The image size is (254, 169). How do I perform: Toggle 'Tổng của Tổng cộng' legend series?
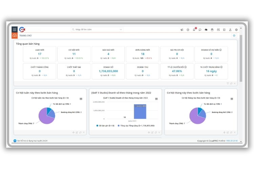click(137, 125)
